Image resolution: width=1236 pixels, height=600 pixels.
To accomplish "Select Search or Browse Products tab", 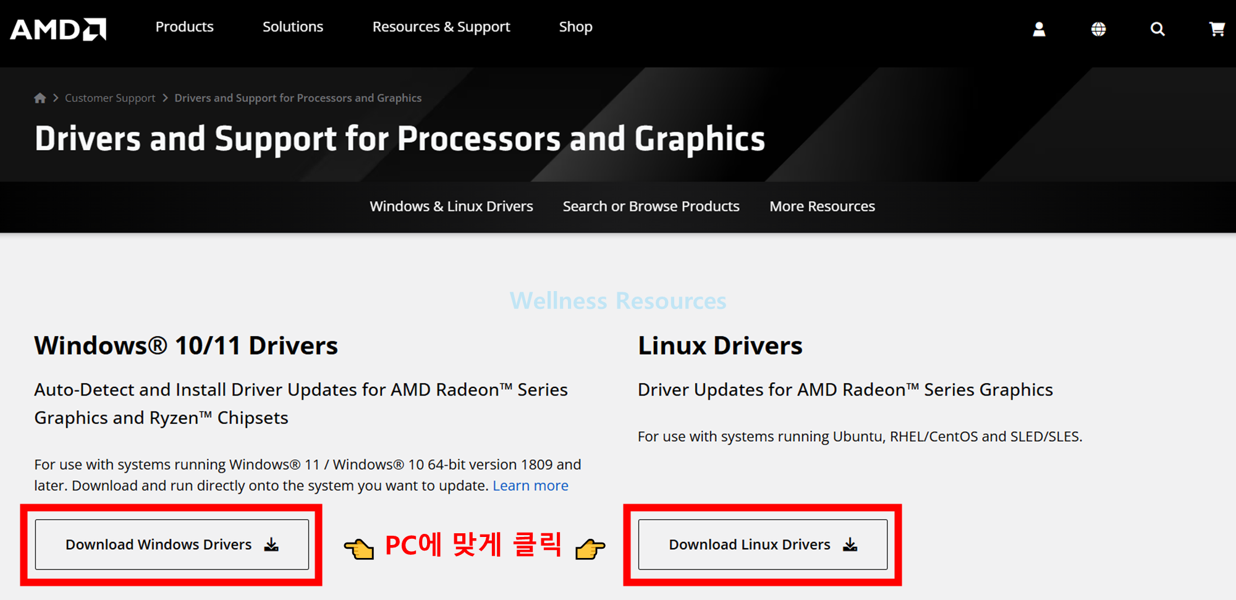I will click(651, 206).
